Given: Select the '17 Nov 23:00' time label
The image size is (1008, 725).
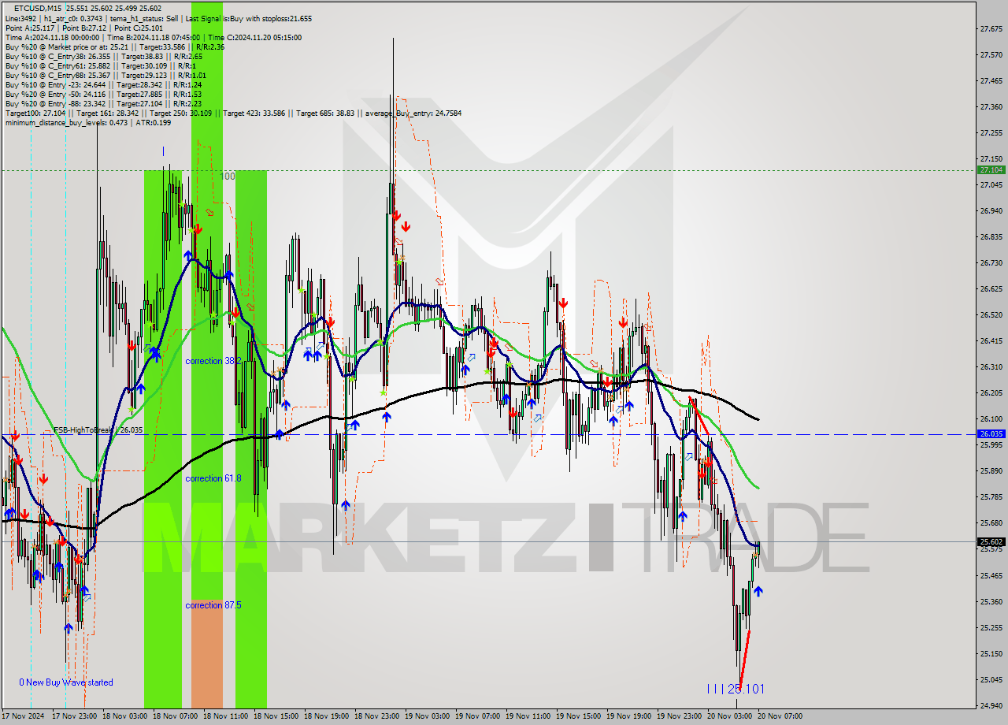Looking at the screenshot, I should [75, 716].
